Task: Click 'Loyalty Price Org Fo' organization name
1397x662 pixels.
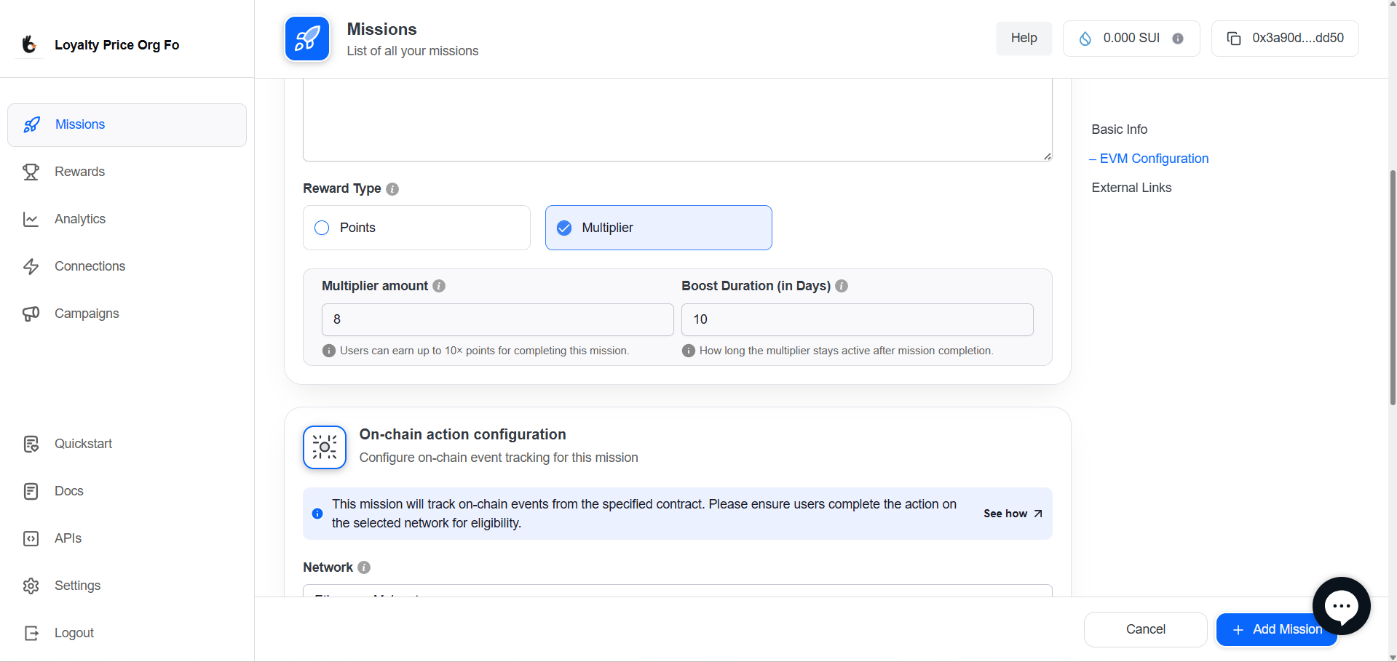Action: click(117, 45)
